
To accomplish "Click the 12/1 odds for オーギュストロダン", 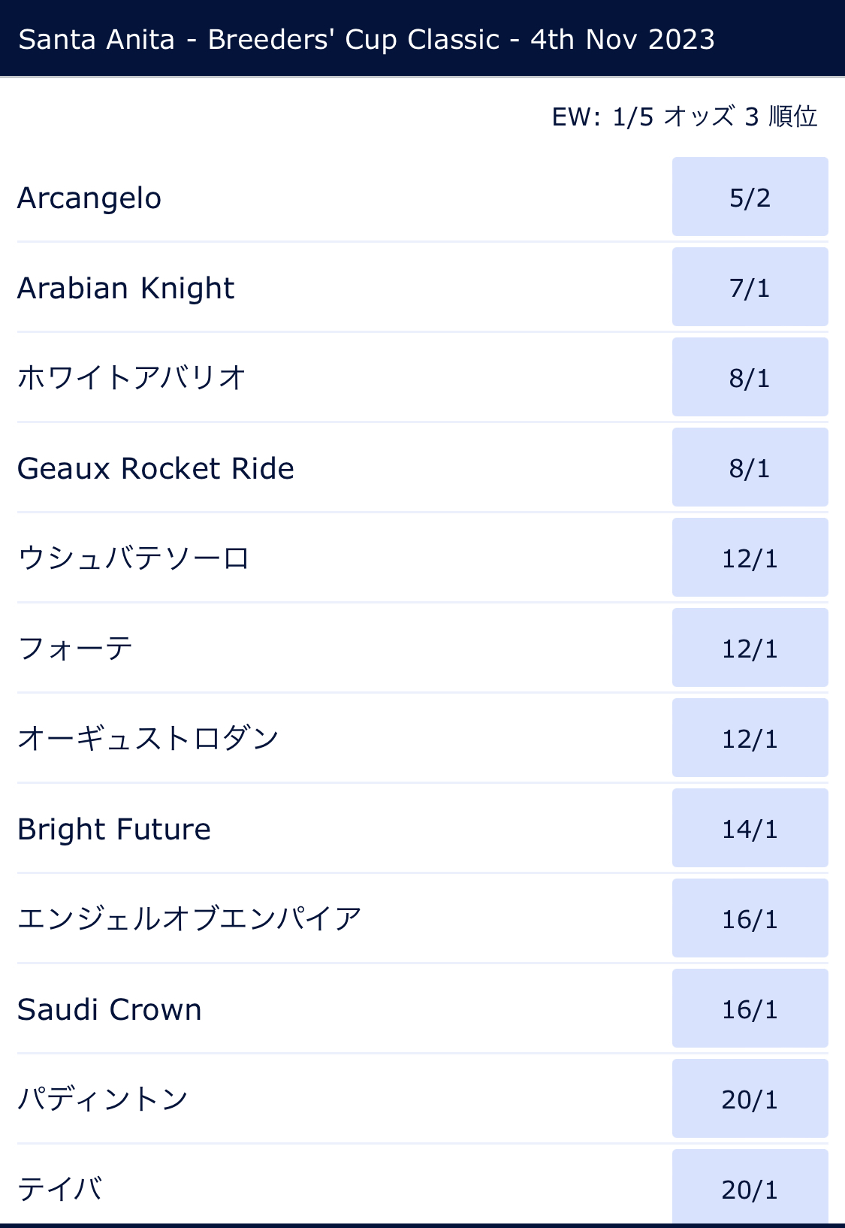I will 750,738.
